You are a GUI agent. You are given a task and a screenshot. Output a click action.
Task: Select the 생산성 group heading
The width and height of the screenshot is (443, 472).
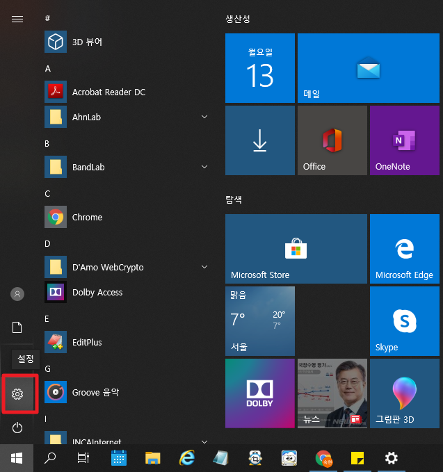[x=238, y=19]
